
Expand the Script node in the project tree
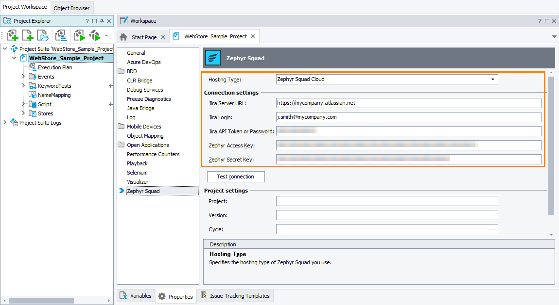[x=24, y=104]
